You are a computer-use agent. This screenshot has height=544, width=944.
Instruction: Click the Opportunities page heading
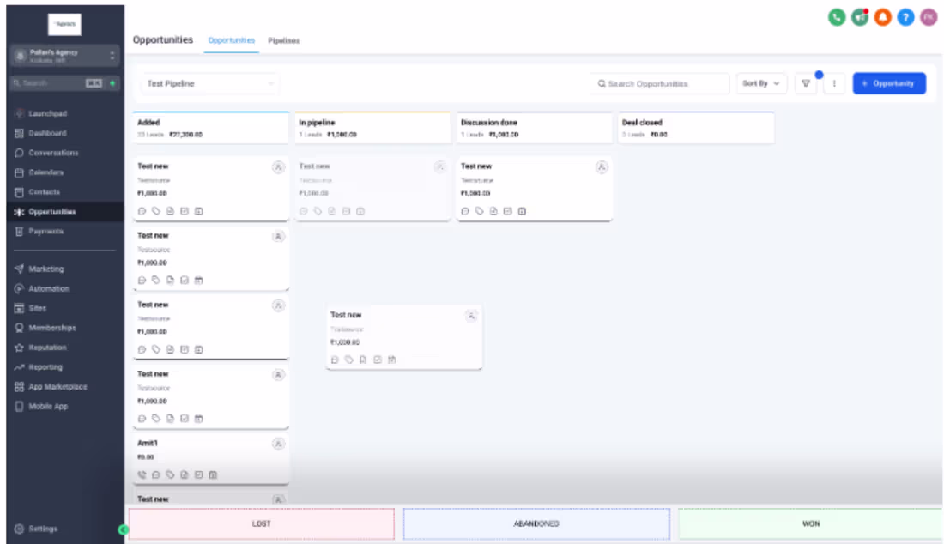162,39
